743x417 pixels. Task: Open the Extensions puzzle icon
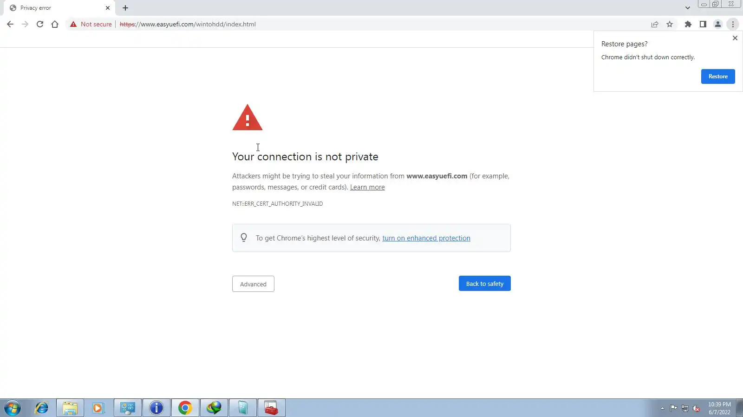pyautogui.click(x=688, y=24)
